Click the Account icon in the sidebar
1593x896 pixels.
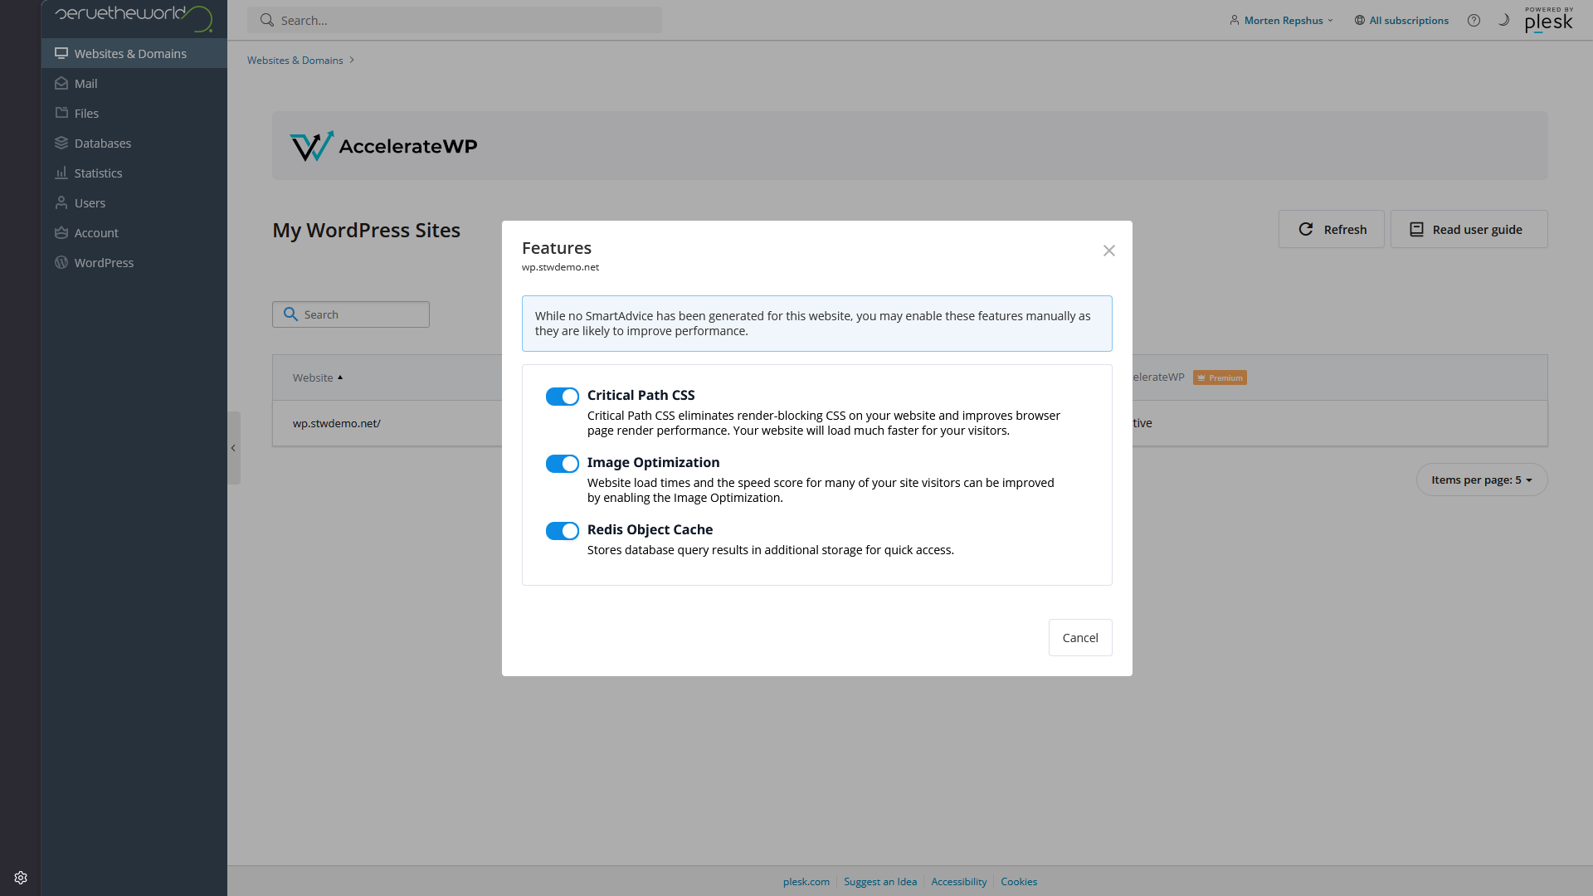(x=61, y=232)
